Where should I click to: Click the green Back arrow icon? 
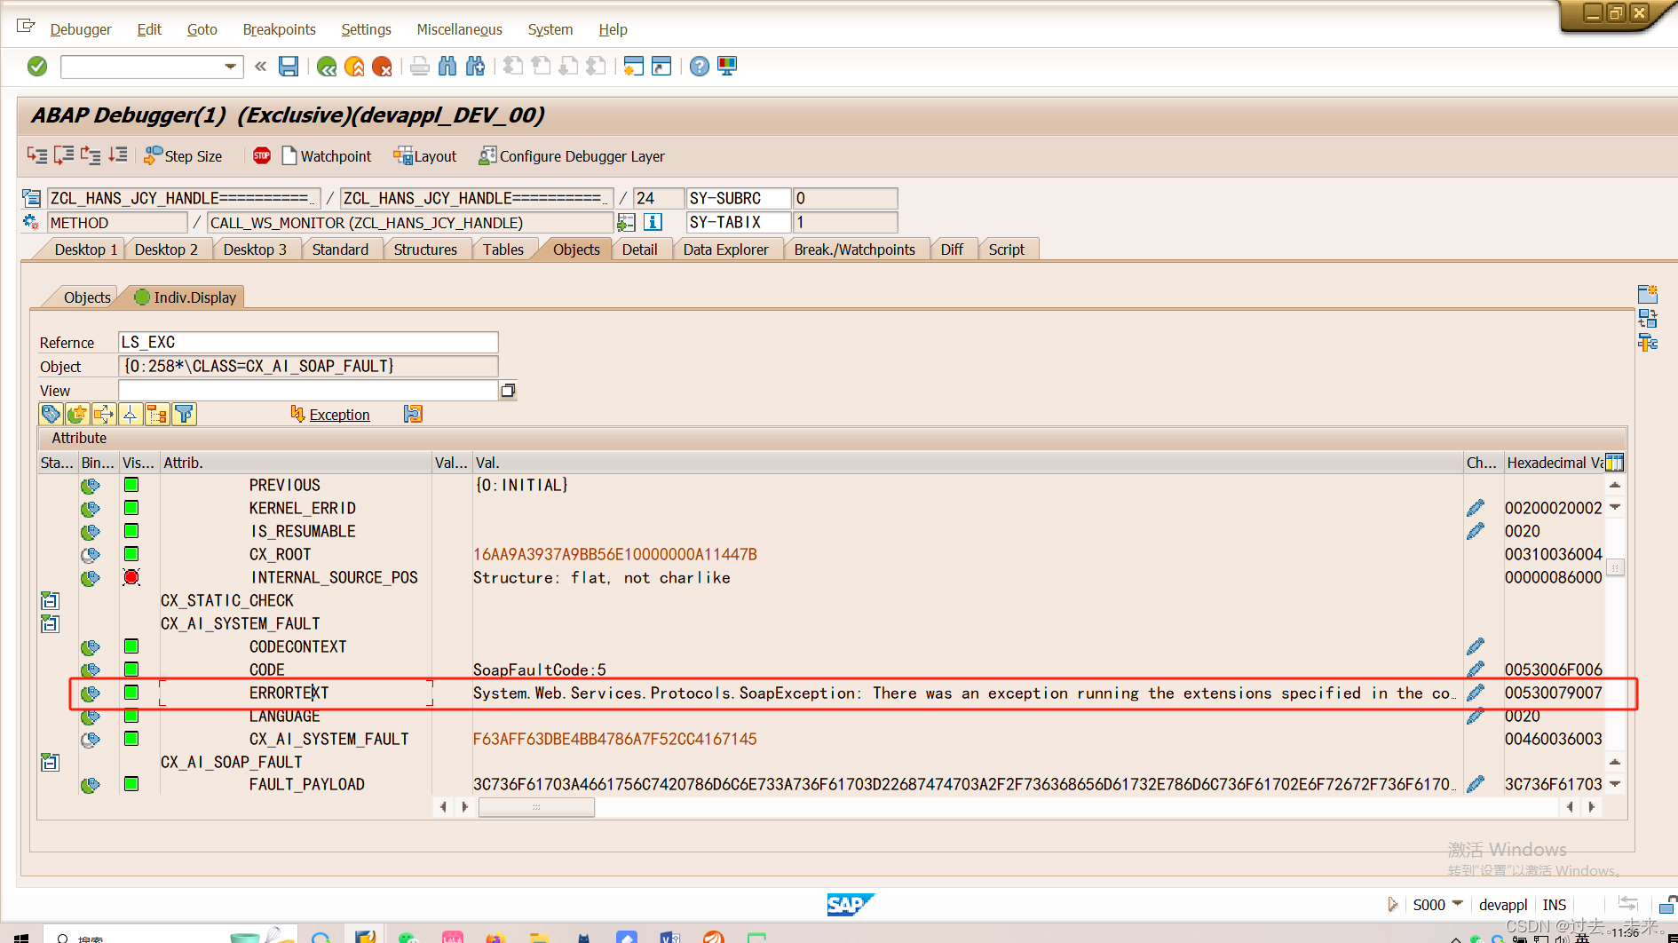click(327, 67)
